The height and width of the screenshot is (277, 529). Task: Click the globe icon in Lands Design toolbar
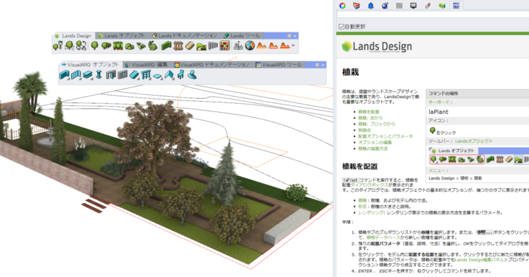pos(250,46)
